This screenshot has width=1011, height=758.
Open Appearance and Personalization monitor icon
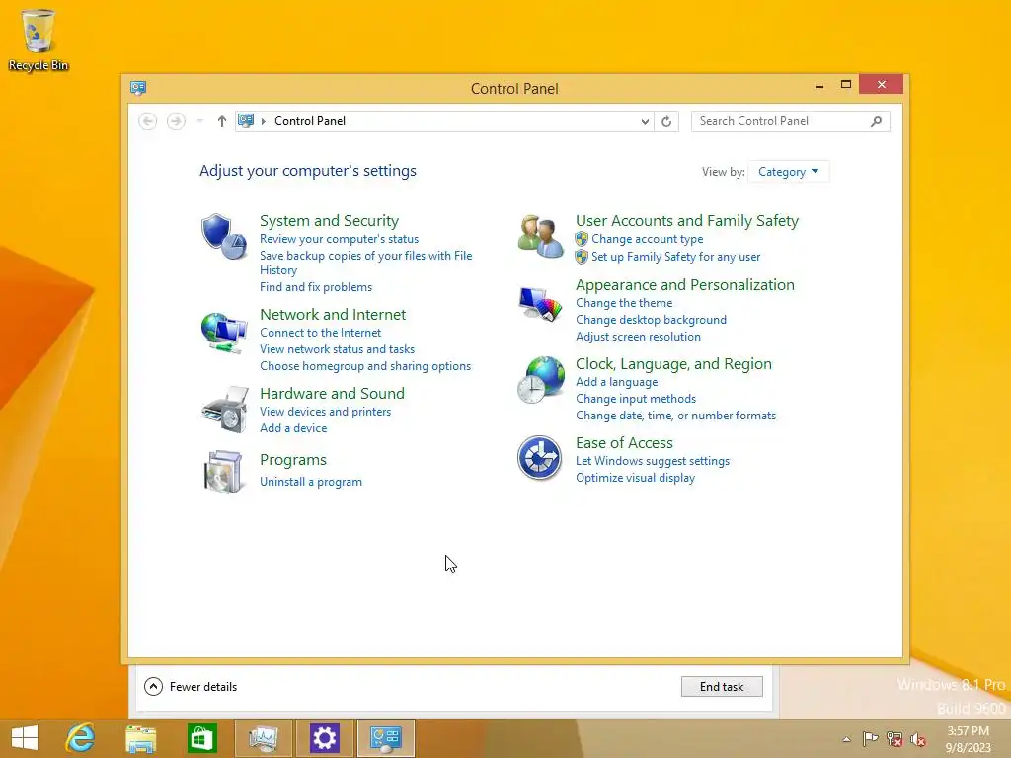click(x=540, y=304)
